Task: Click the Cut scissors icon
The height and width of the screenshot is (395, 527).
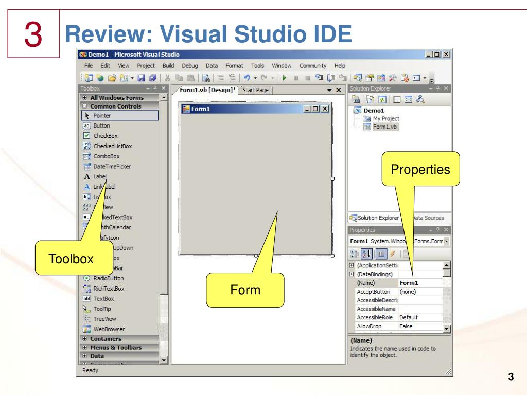Action: (x=167, y=78)
